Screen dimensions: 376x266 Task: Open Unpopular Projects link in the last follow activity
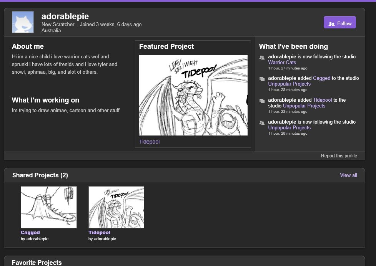click(289, 128)
